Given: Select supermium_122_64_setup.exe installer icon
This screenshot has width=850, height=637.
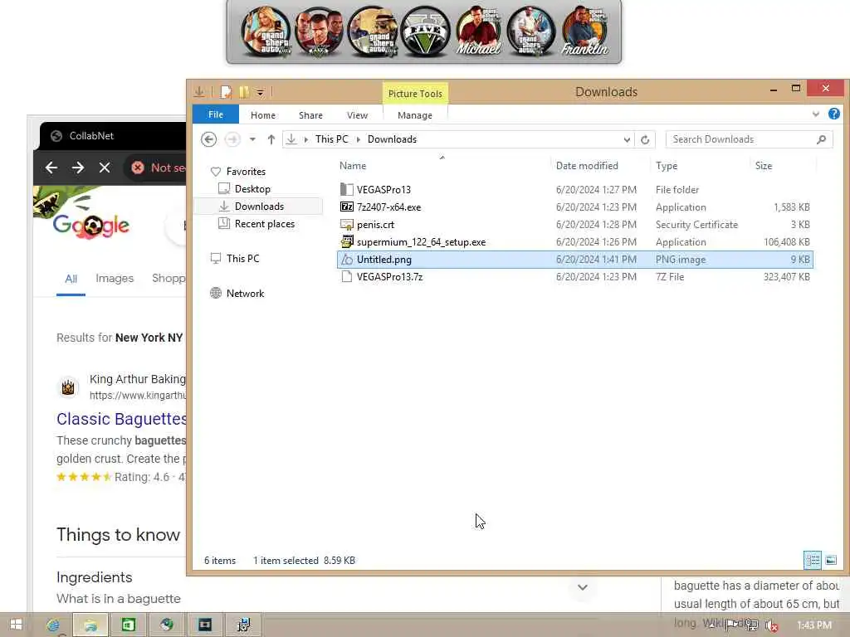Looking at the screenshot, I should point(346,241).
